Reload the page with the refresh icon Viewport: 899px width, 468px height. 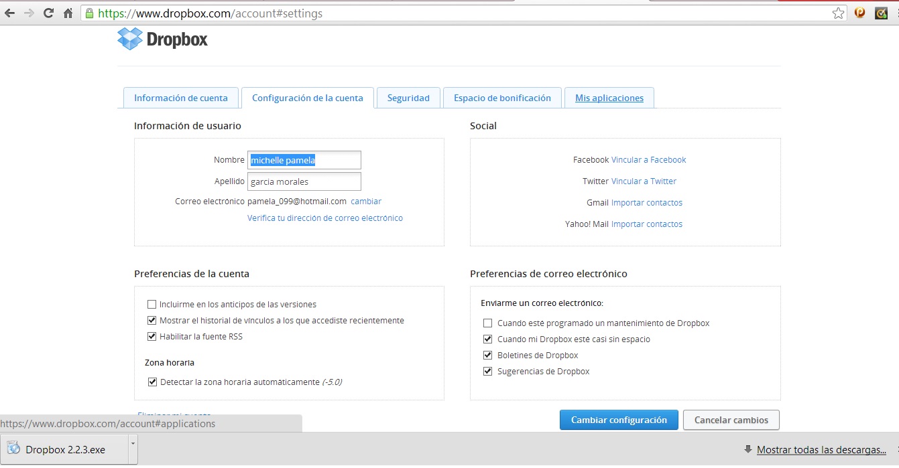coord(48,13)
